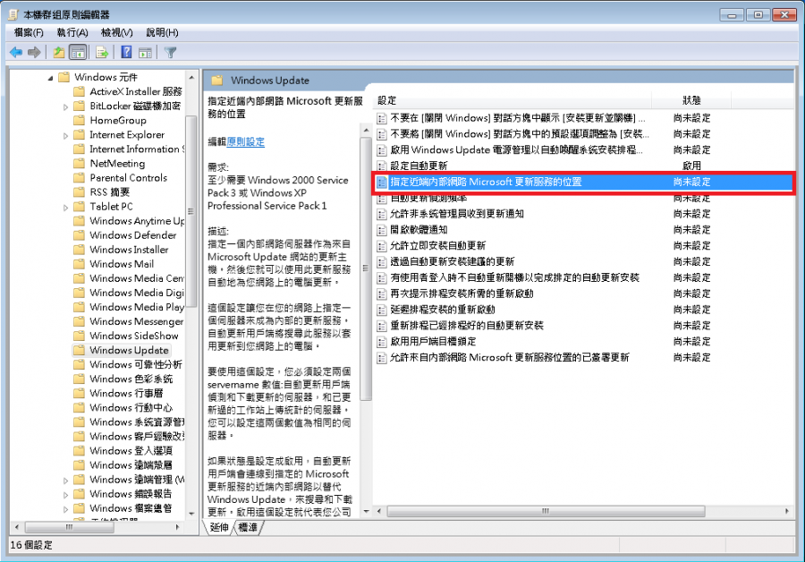This screenshot has width=805, height=562.
Task: Click the 原則設定 edit link
Action: click(x=245, y=142)
